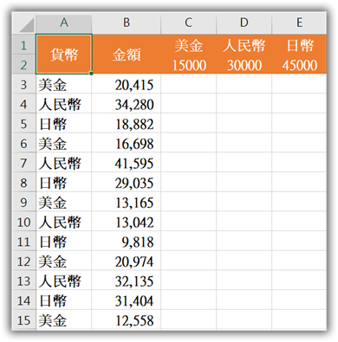Select row 12 header
338x342 pixels.
(24, 261)
